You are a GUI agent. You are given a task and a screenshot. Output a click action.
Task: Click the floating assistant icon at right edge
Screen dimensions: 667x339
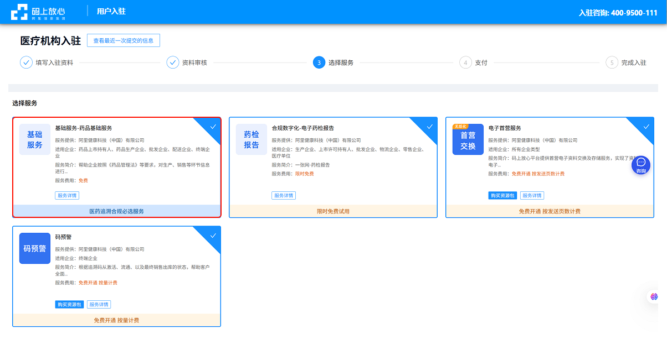tap(654, 297)
